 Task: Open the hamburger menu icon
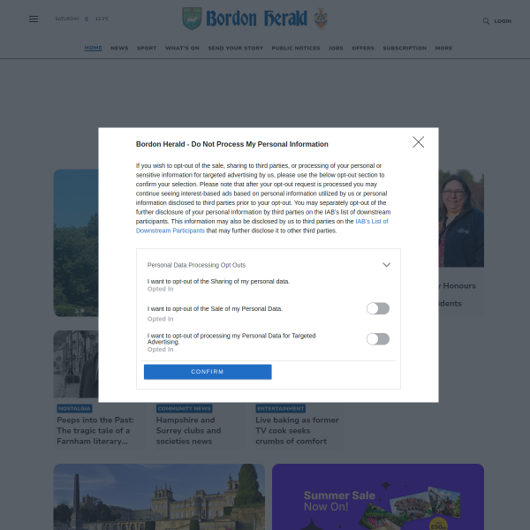34,19
